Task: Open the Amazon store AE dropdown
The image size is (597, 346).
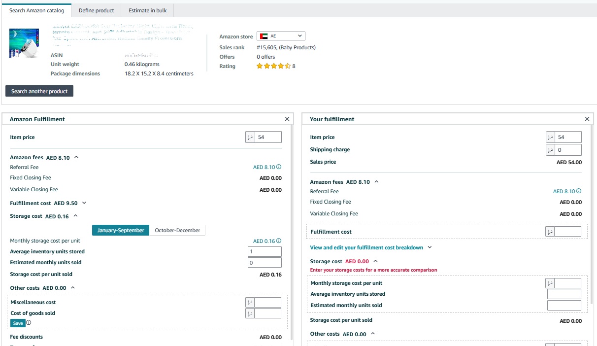Action: click(281, 36)
